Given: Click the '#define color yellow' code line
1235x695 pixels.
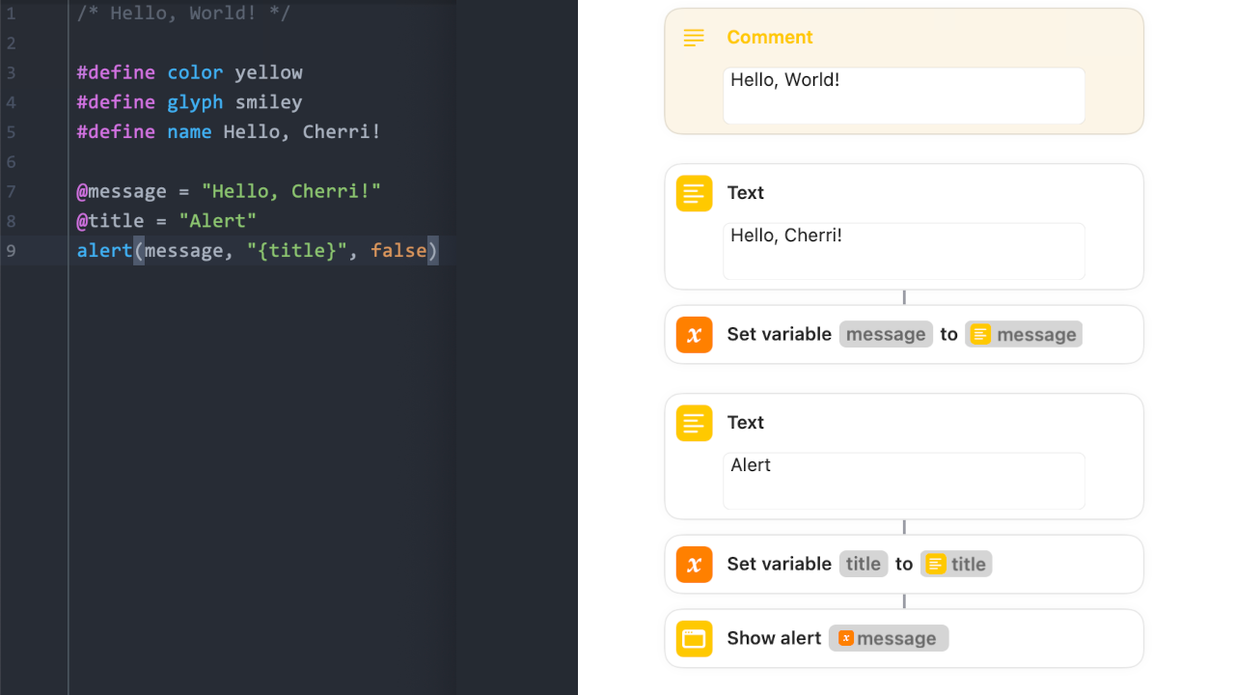Looking at the screenshot, I should [190, 72].
